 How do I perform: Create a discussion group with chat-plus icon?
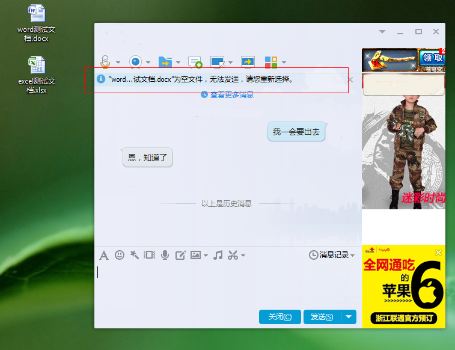tap(195, 62)
